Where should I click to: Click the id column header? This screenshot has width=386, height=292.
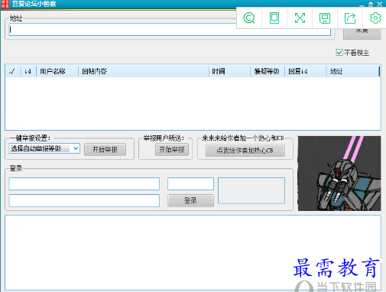tap(28, 71)
